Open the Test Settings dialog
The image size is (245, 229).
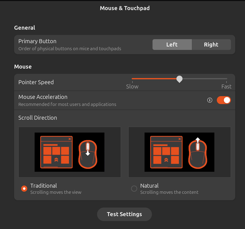click(x=124, y=214)
